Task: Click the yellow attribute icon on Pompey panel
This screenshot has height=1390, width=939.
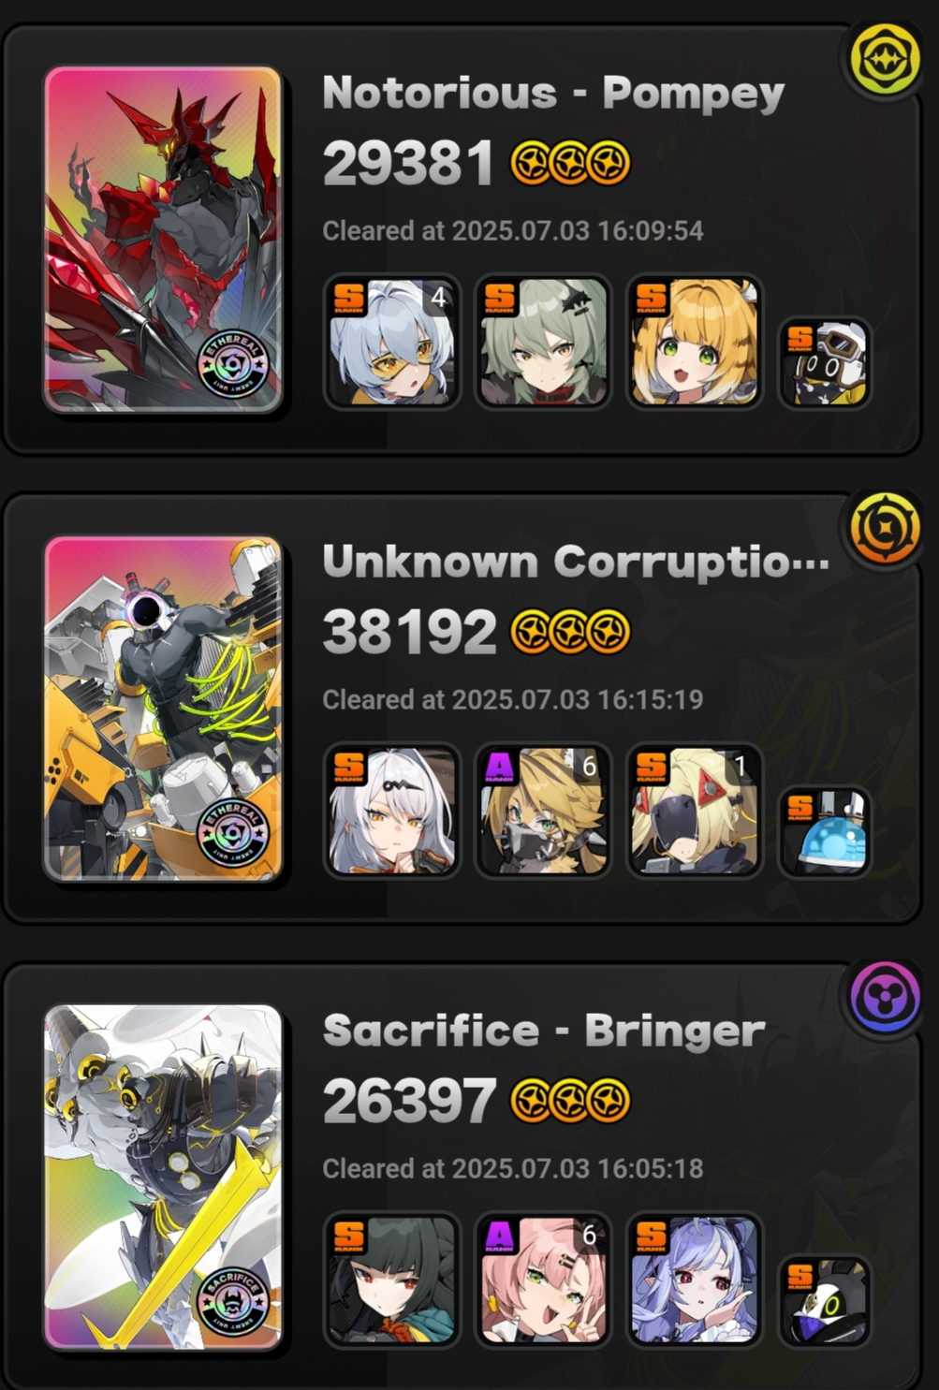Action: pos(885,60)
